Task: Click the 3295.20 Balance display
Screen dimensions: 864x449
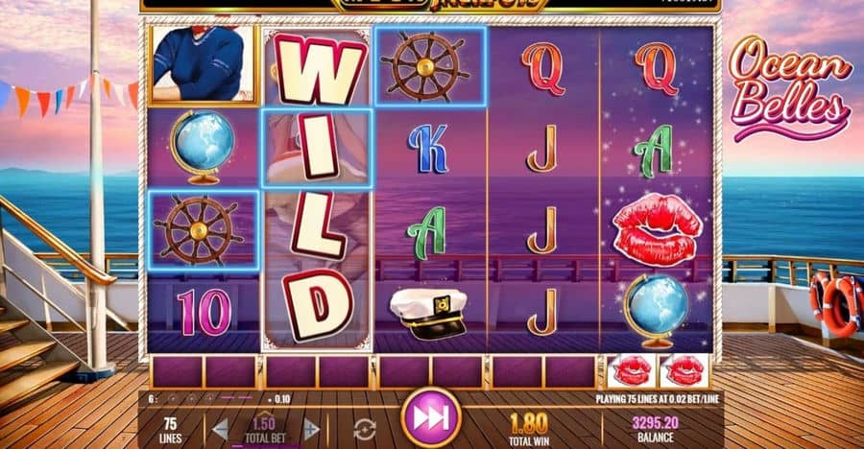Action: [655, 429]
